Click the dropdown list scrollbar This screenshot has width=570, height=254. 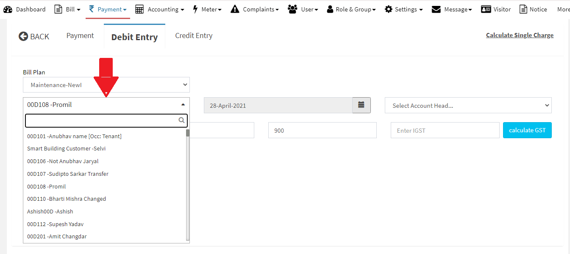(188, 186)
